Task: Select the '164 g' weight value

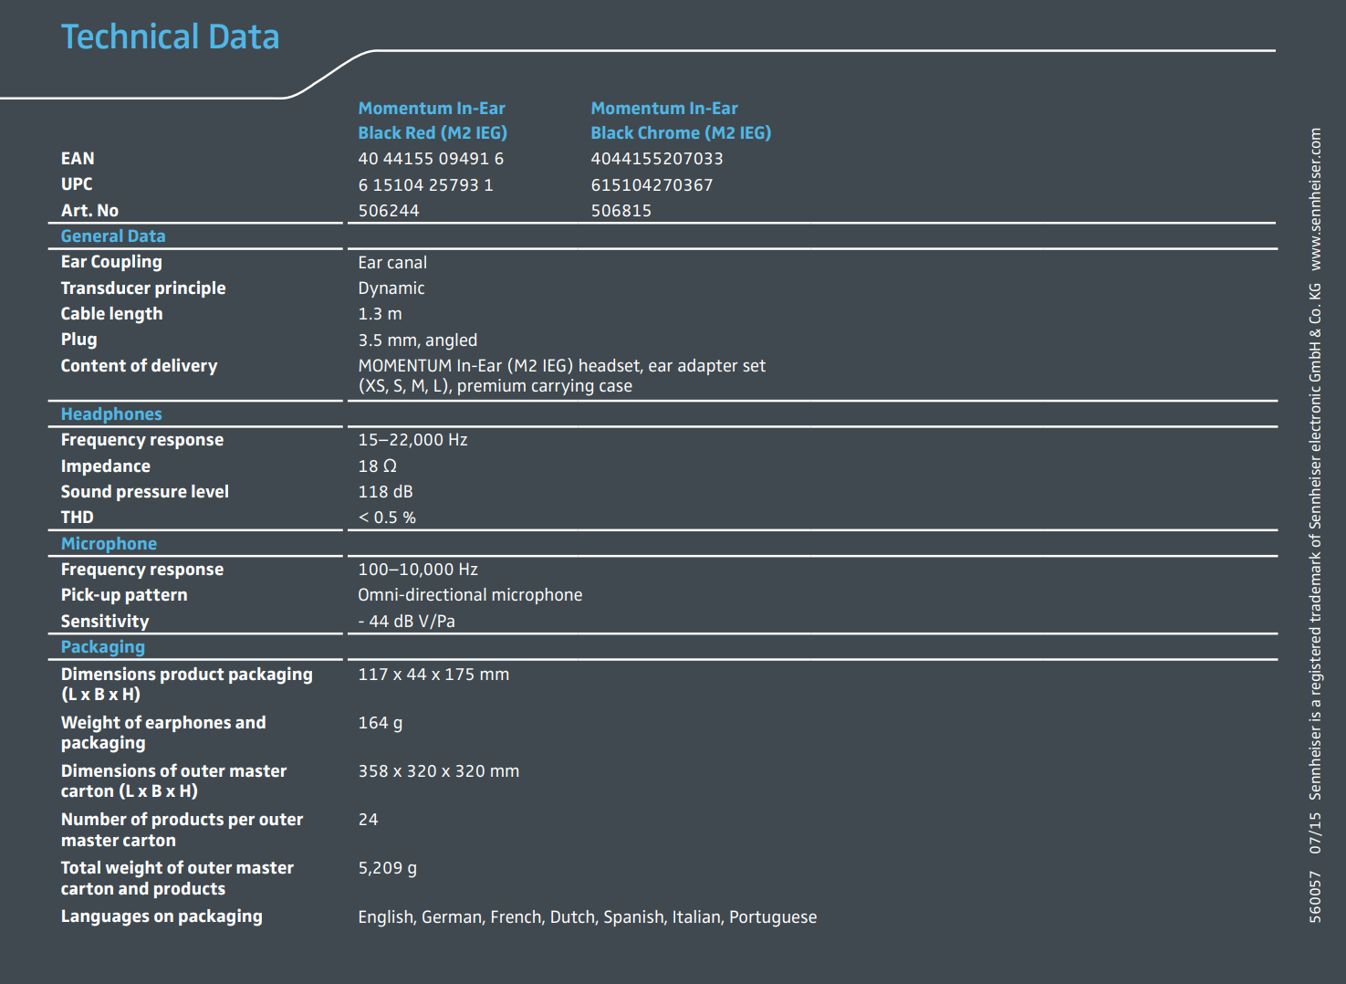Action: 380,723
